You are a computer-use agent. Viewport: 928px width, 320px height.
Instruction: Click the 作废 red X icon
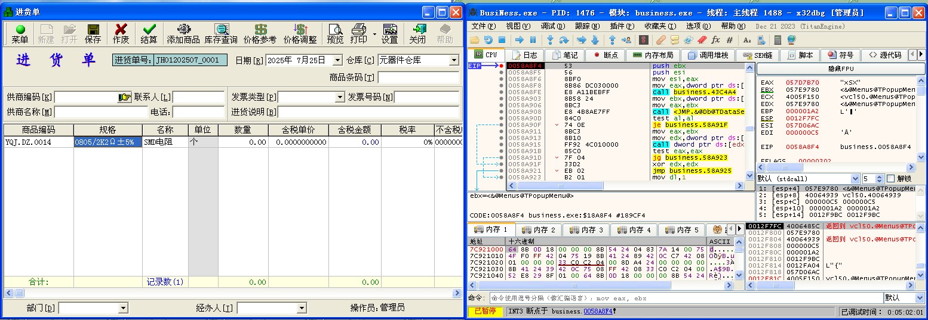121,33
